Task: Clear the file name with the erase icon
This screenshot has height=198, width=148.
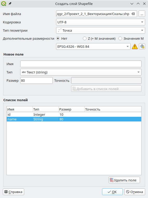Action: pyautogui.click(x=133, y=14)
